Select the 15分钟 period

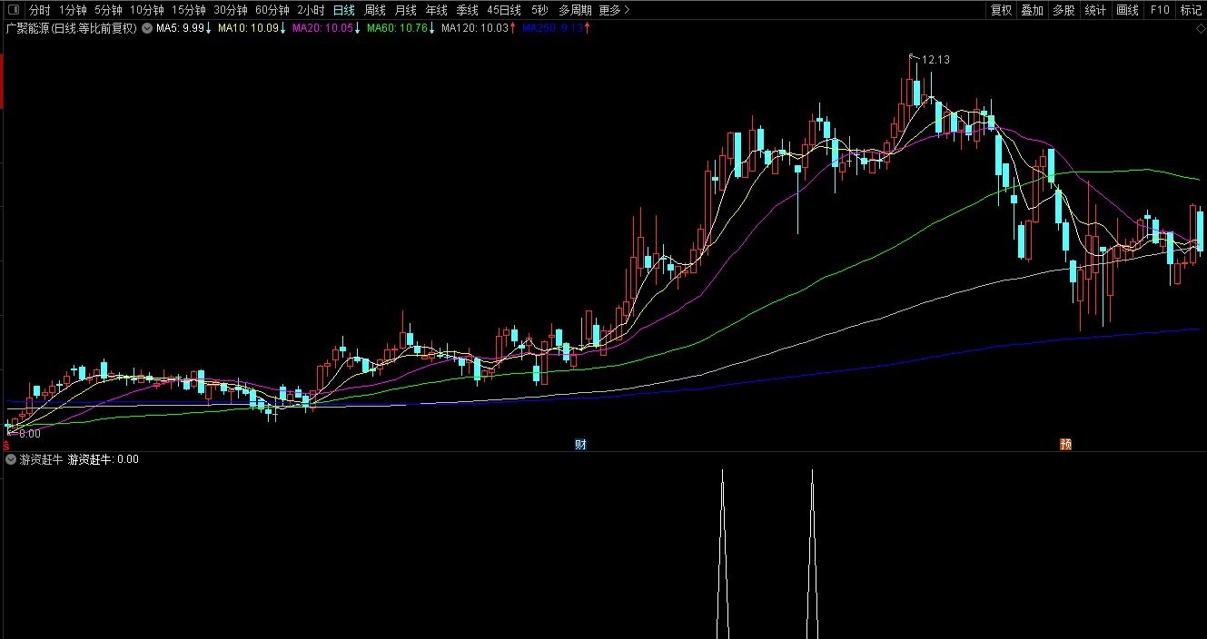[188, 11]
